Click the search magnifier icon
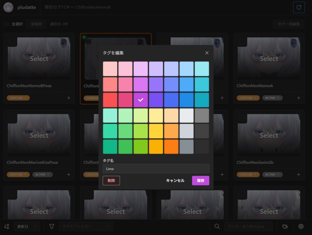Viewport: 312px width, 235px height. click(x=217, y=226)
